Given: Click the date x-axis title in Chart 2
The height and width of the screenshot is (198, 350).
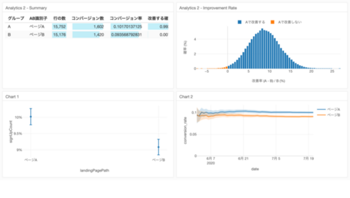Looking at the screenshot, I should pos(255,169).
